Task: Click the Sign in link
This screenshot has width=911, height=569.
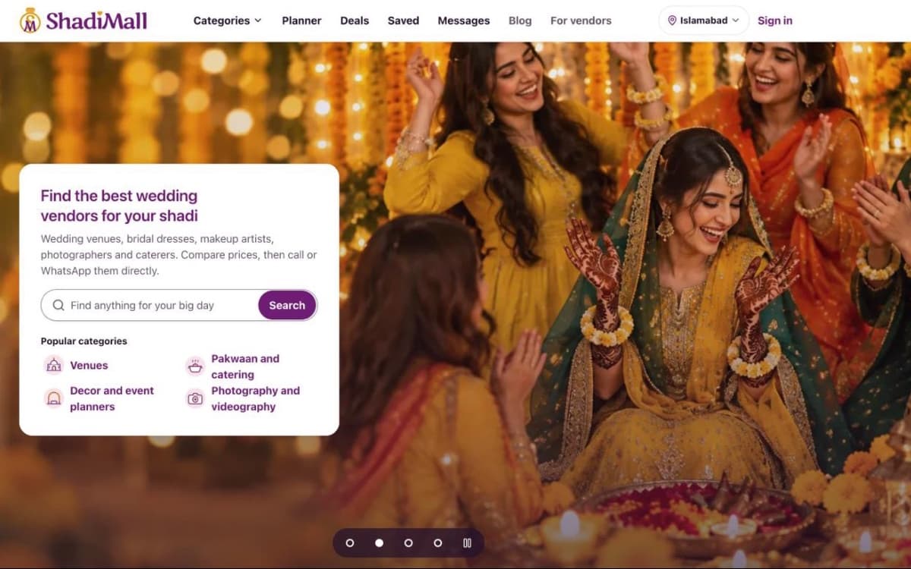Action: pyautogui.click(x=775, y=20)
